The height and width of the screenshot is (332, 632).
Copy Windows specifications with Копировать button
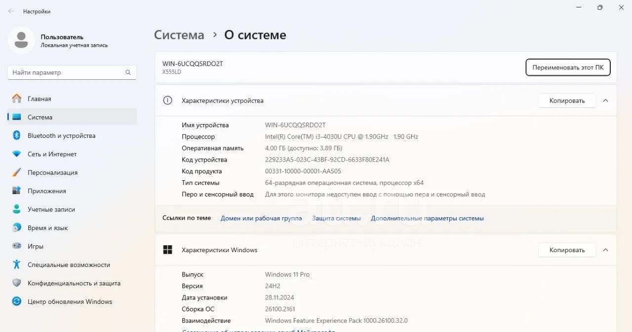pyautogui.click(x=567, y=250)
